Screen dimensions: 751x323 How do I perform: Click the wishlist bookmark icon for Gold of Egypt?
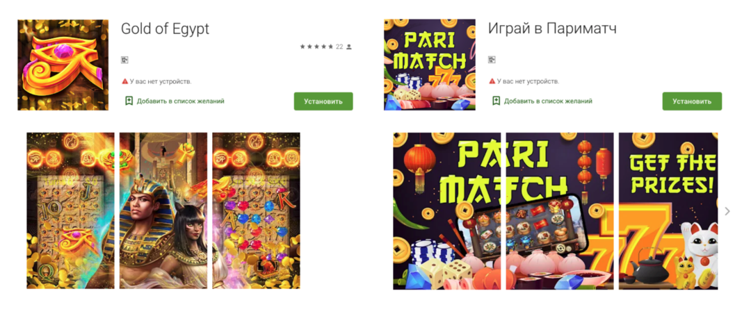pyautogui.click(x=129, y=101)
